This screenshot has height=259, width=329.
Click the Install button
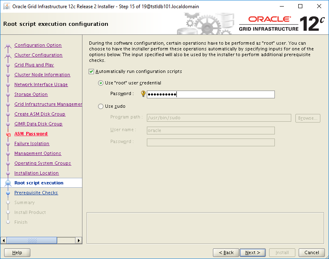[x=282, y=252]
